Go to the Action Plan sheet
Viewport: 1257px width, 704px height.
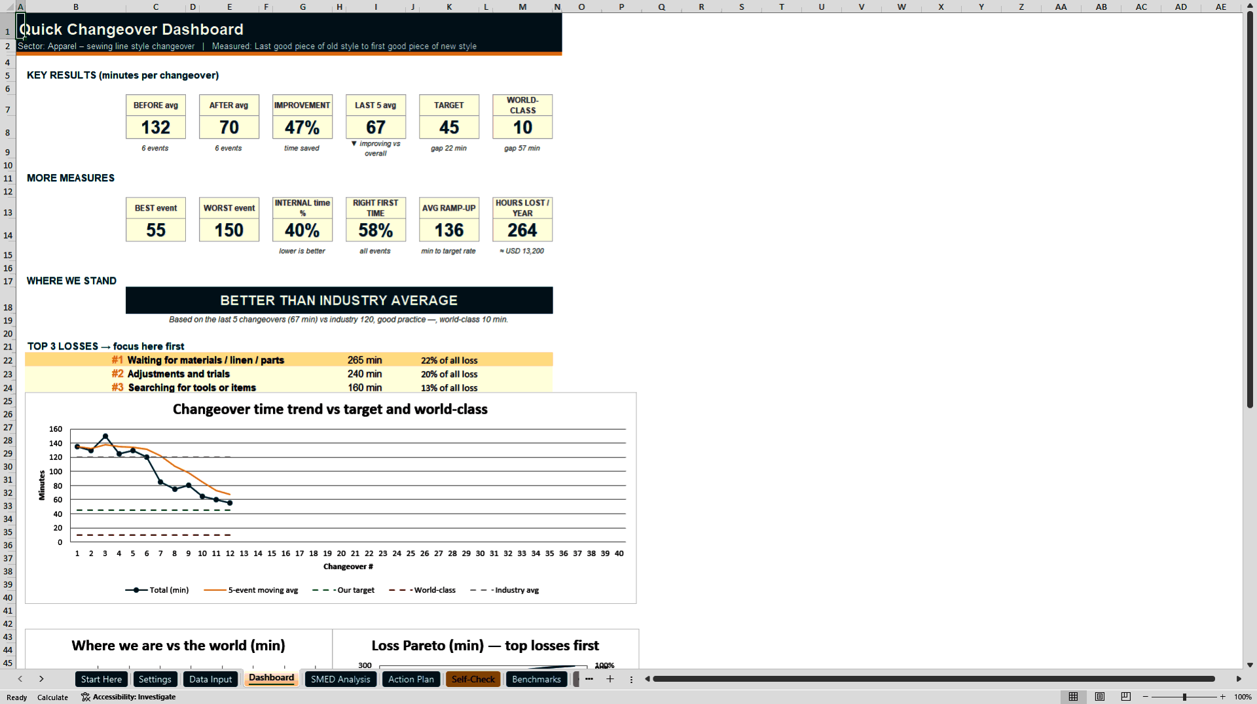point(411,679)
